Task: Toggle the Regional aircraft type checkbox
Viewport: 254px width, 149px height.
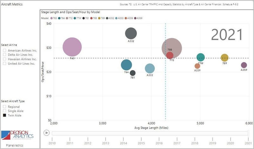Action: click(4, 107)
